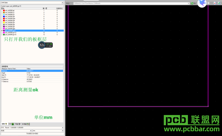Viewport: 222px width, 136px height.
Task: Click yellow color swatch of layer 7
Action: (4, 22)
